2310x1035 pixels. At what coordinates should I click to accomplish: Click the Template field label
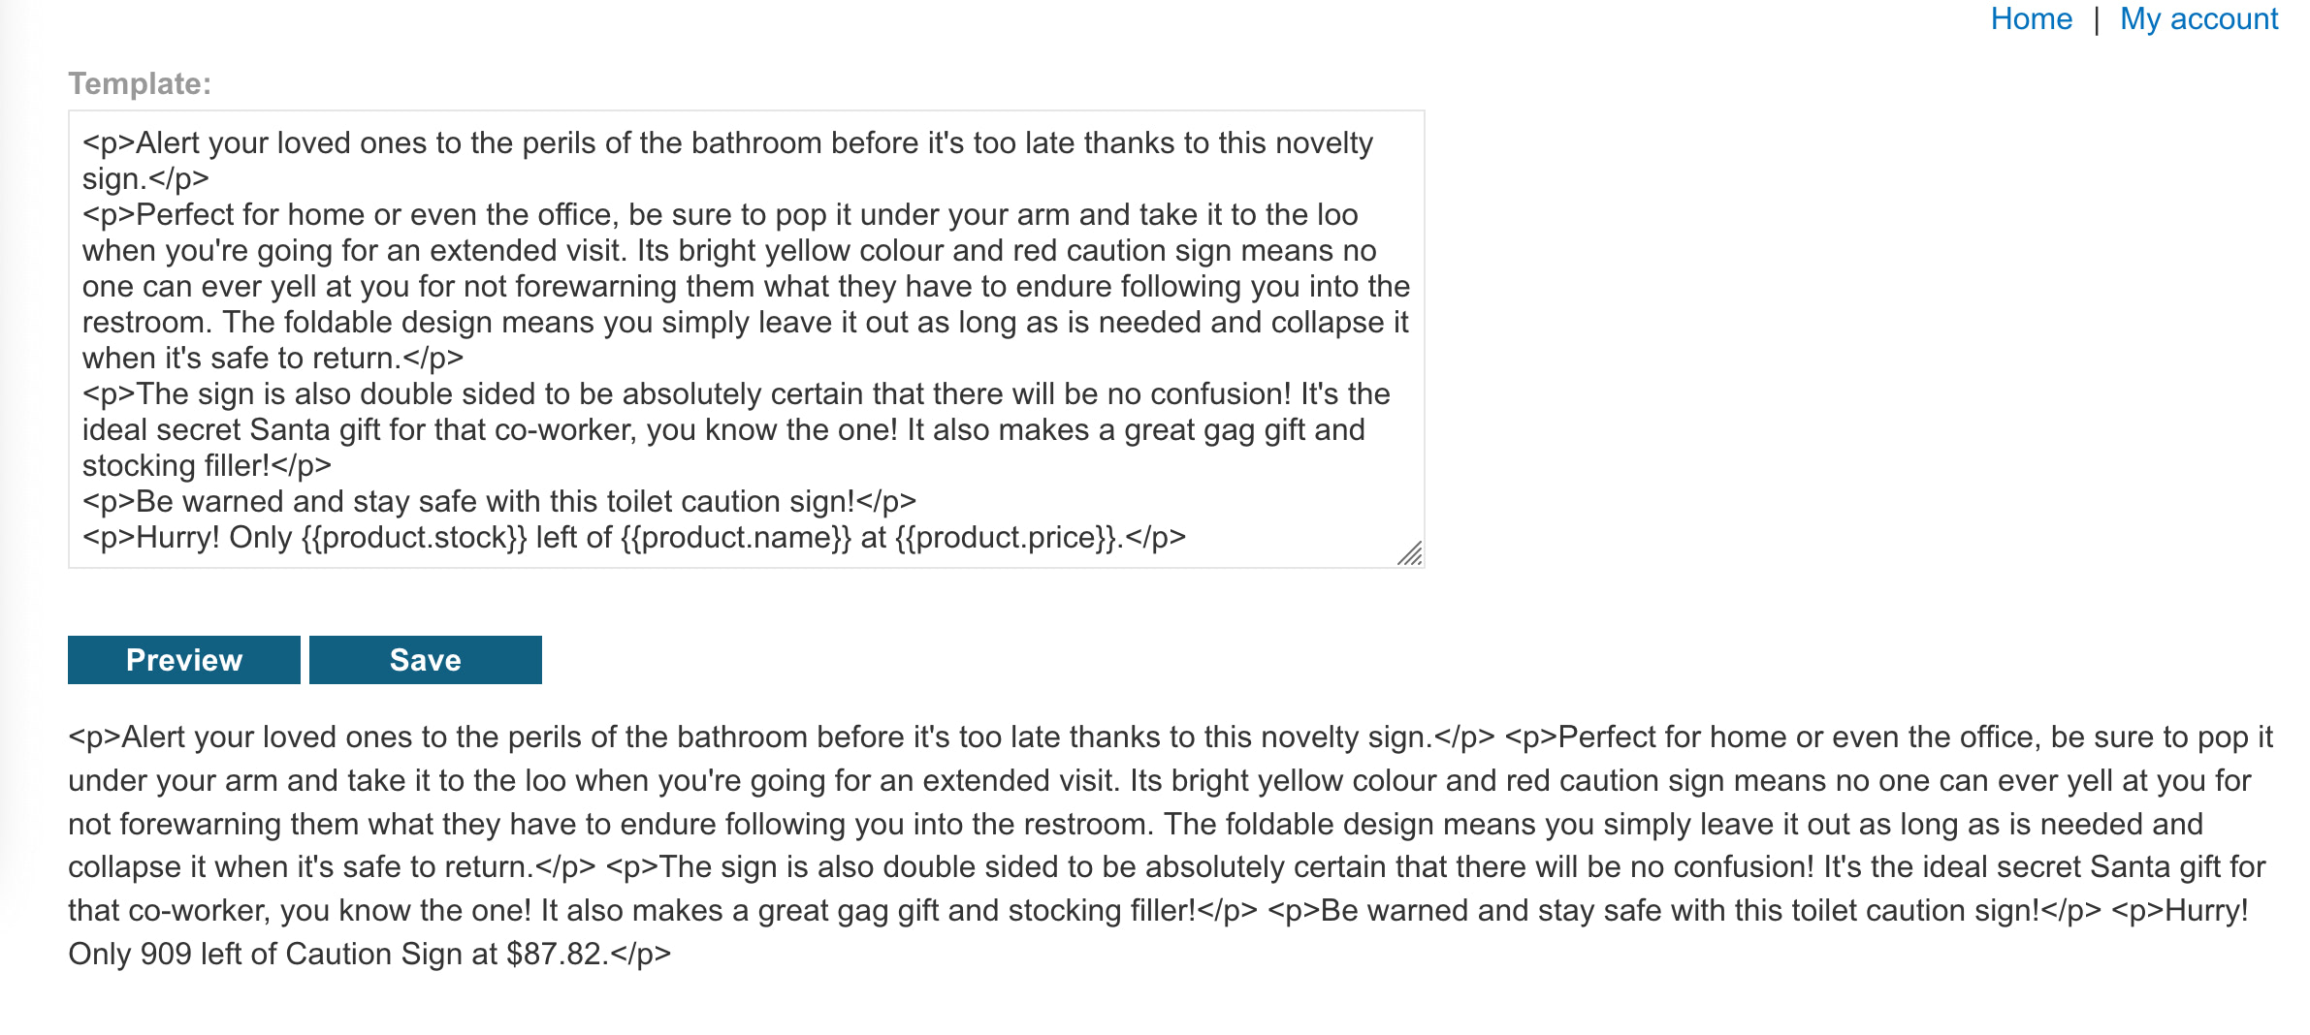(x=140, y=84)
